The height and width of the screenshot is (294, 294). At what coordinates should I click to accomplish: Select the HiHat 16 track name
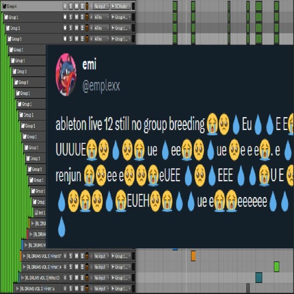(37, 289)
